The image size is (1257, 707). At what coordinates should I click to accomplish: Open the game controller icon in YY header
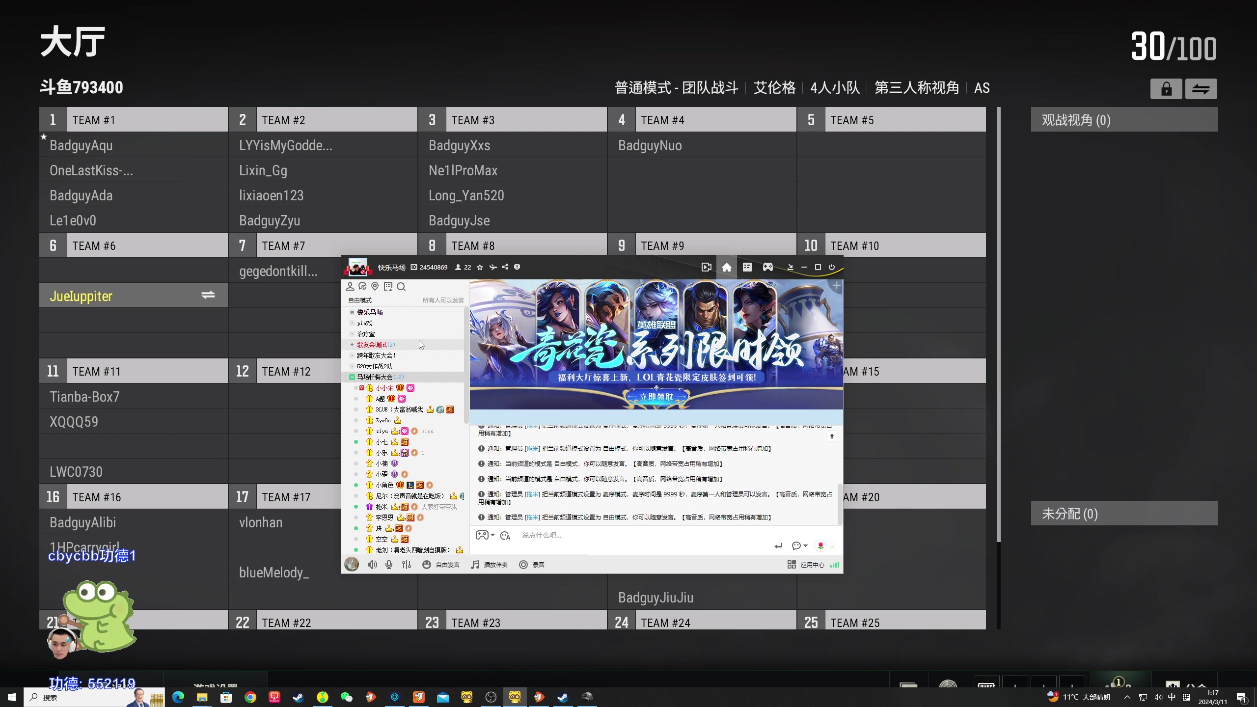pyautogui.click(x=767, y=267)
